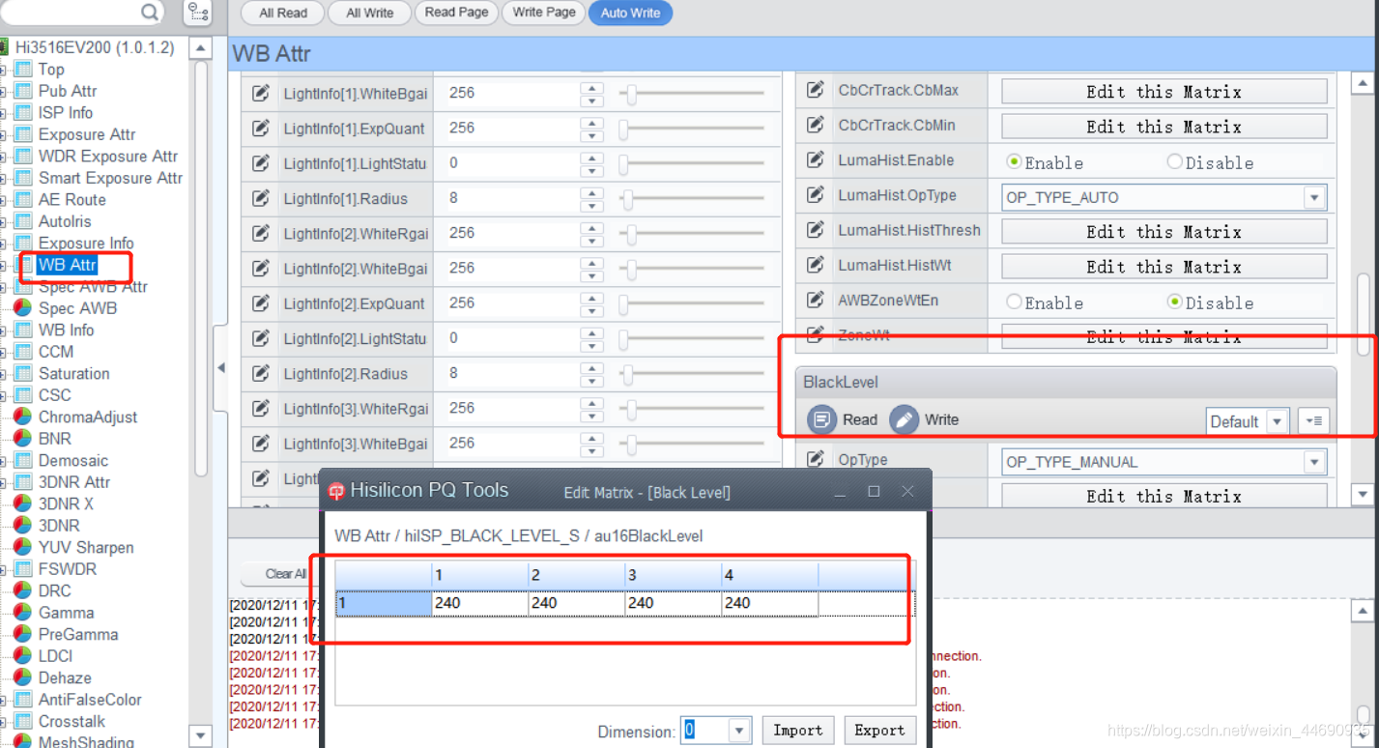The image size is (1379, 748).
Task: Select Exposure Attr in the tree
Action: (x=87, y=134)
